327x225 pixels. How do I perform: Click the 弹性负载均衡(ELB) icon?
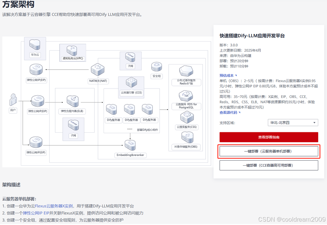(x=73, y=101)
